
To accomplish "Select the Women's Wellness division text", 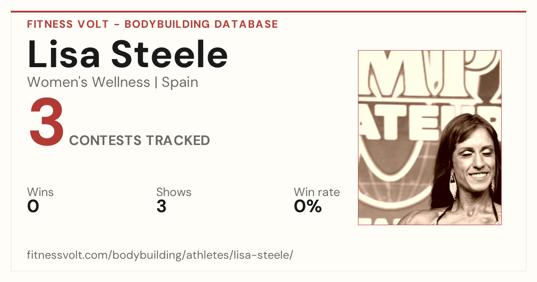I will tap(89, 82).
